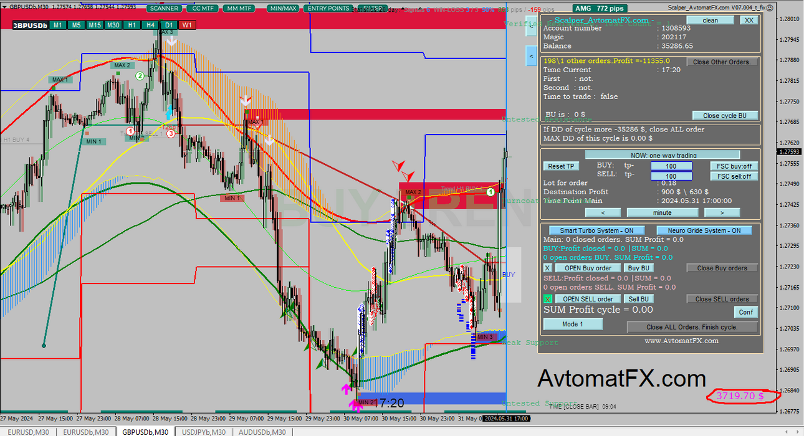Switch chart to H1 timeframe

132,25
